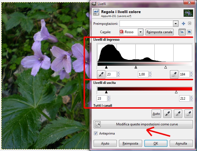Viewport: 197px width, 151px height.
Task: Switch to logarithmic histogram view
Action: click(189, 32)
